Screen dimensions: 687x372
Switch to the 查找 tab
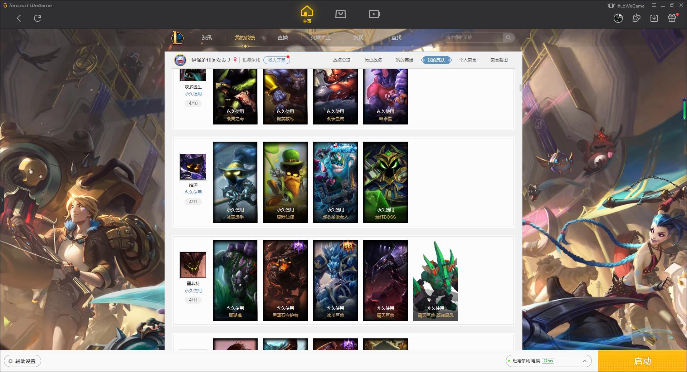396,38
